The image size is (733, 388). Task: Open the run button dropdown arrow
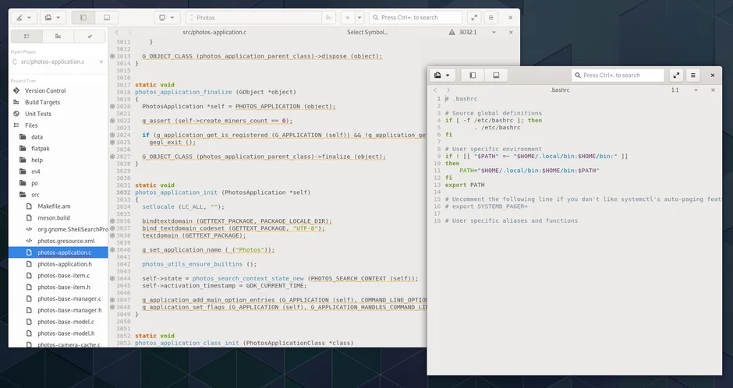359,17
